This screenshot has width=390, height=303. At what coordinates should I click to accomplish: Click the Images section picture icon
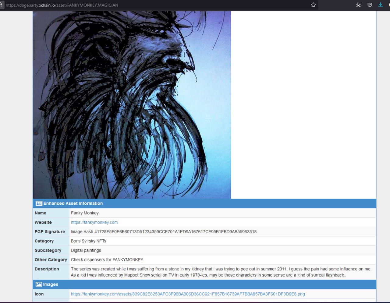pos(39,284)
